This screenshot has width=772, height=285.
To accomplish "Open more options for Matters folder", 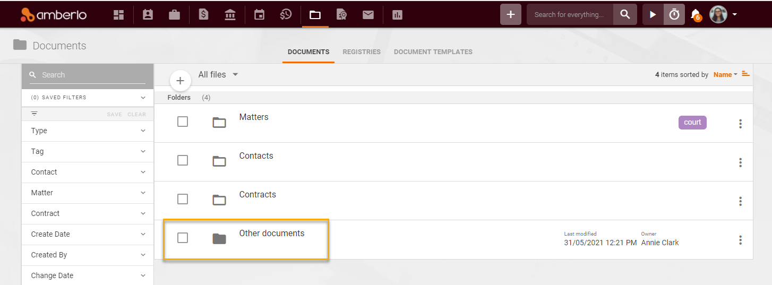I will point(740,124).
